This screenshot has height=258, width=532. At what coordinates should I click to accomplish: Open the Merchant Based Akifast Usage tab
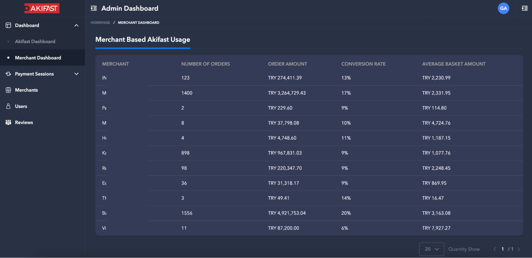coord(143,40)
